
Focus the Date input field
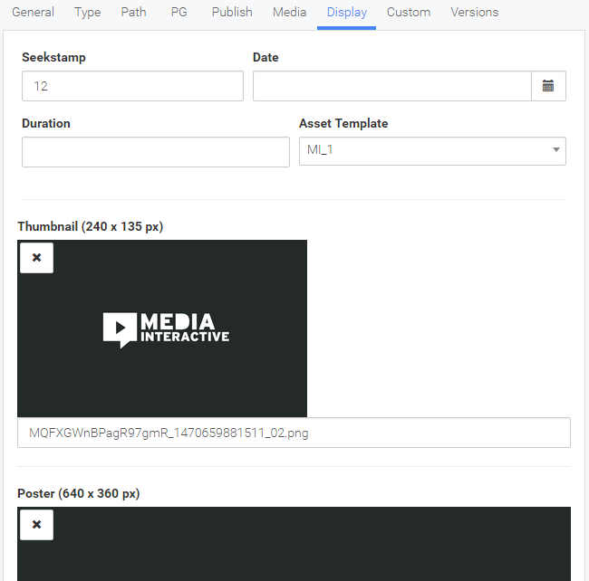tap(392, 86)
